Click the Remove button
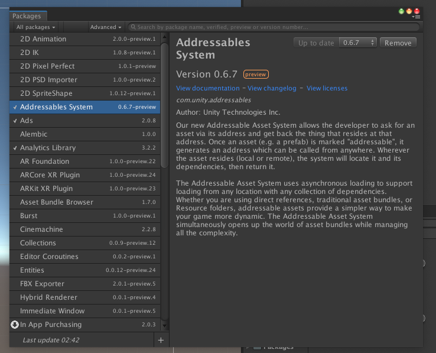 point(398,43)
